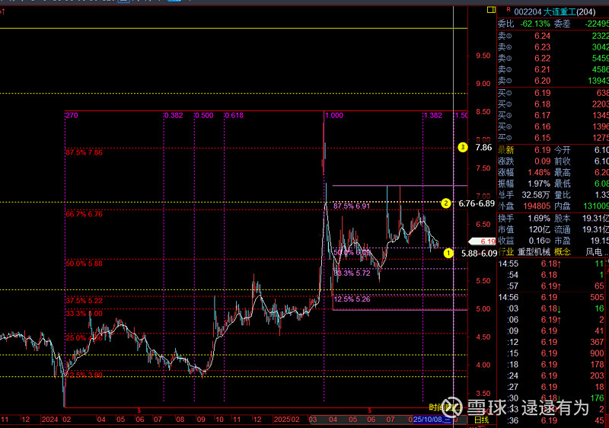
Task: Click the 换手 value 1.69%
Action: coord(539,219)
